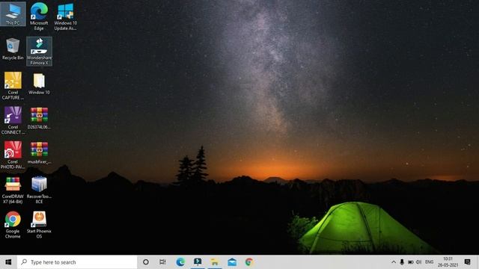The image size is (479, 269).
Task: Open the battery status tray icon
Action: (x=411, y=262)
